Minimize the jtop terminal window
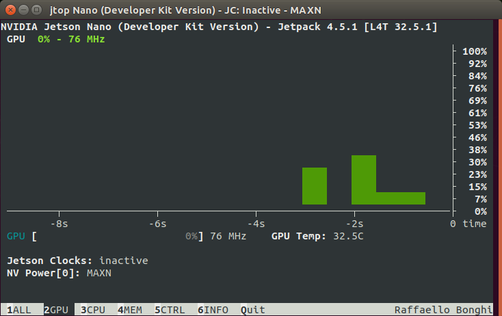Viewport: 502px width, 316px height. [24, 10]
